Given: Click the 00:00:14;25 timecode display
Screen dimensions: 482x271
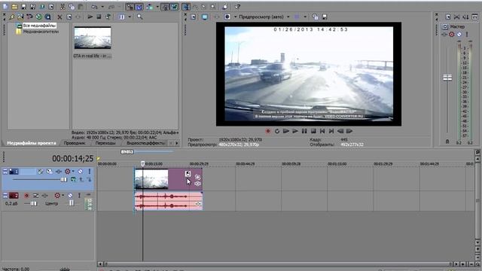Looking at the screenshot, I should click(x=72, y=159).
